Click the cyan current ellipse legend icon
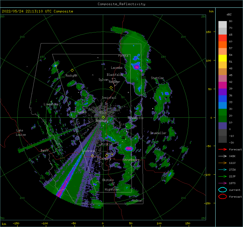This screenshot has height=227, width=243. 222,190
